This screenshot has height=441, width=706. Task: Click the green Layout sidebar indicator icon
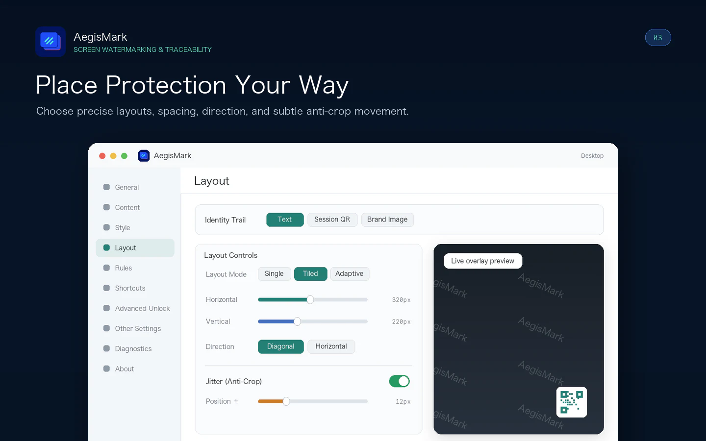tap(106, 247)
